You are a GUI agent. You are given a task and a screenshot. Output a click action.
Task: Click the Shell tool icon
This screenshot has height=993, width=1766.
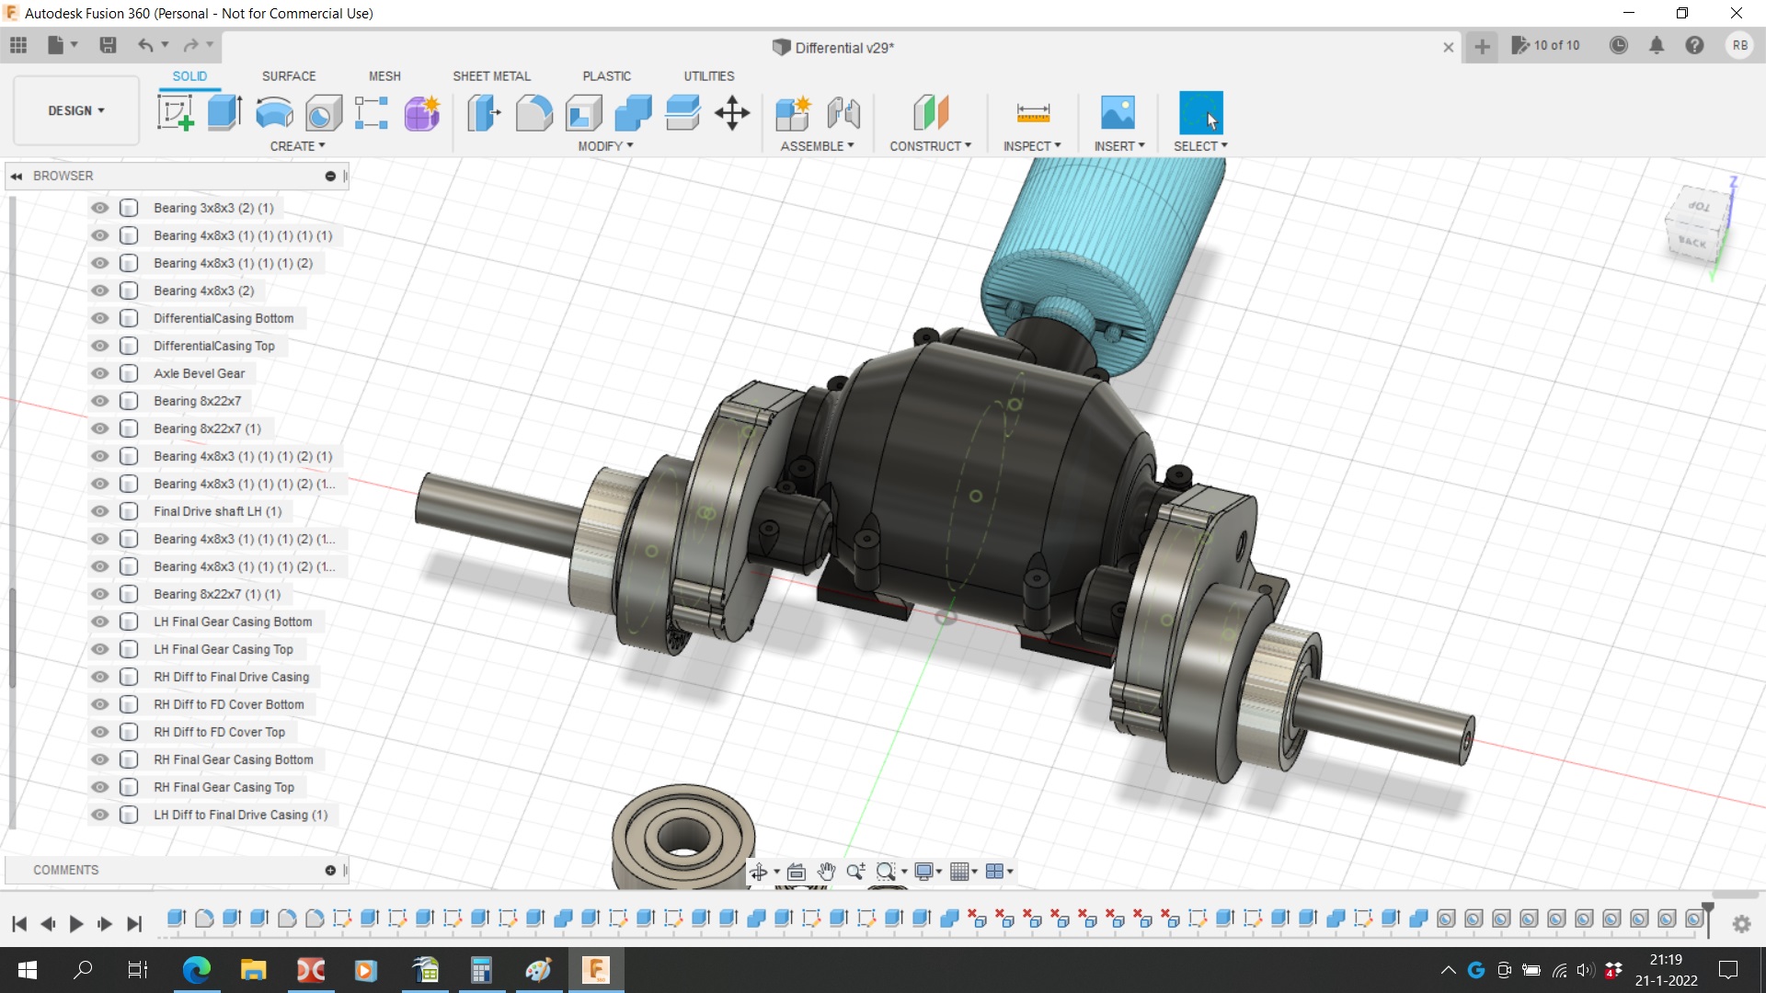[x=583, y=113]
